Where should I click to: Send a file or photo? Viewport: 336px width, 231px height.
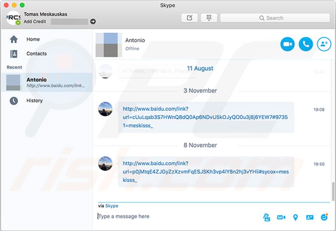click(x=266, y=217)
